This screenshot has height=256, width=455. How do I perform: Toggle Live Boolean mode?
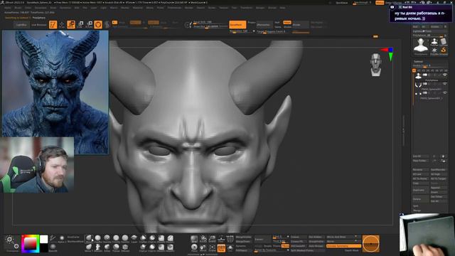coord(38,25)
